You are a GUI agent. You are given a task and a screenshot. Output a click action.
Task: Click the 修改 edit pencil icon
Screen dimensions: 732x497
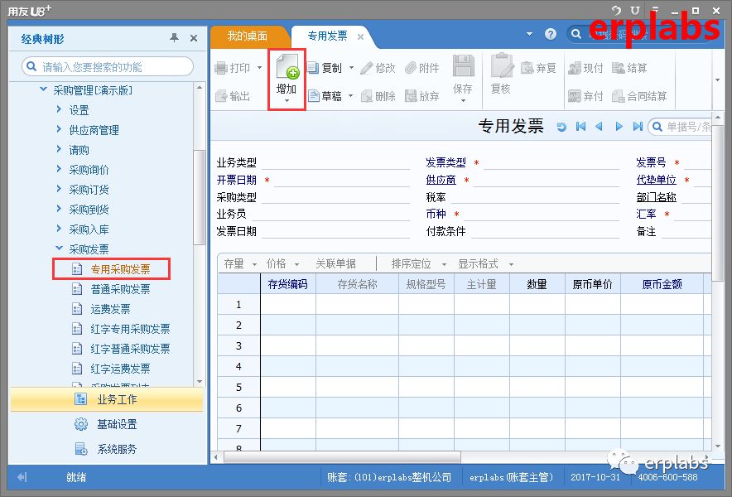[367, 68]
